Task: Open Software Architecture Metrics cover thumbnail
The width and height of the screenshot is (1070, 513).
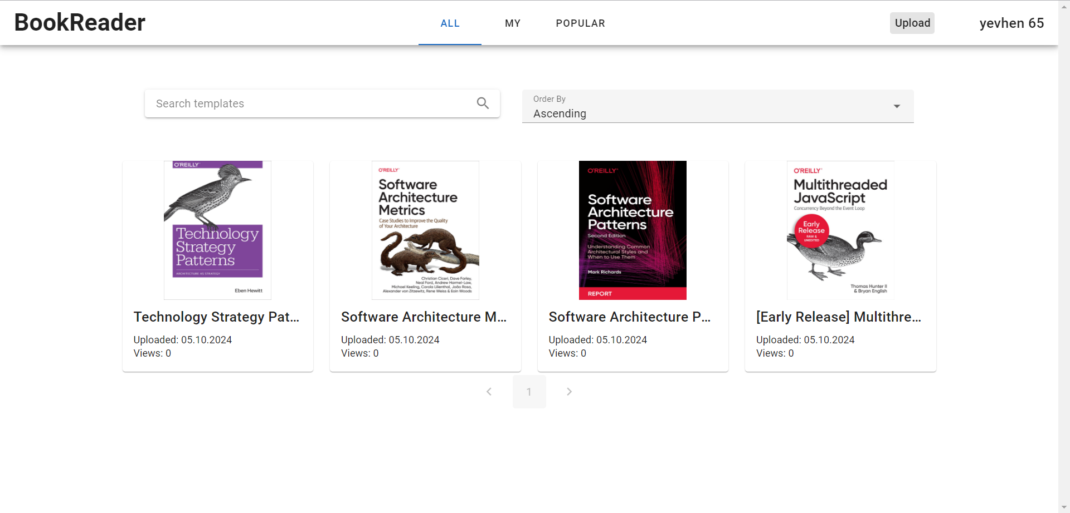Action: (x=425, y=230)
